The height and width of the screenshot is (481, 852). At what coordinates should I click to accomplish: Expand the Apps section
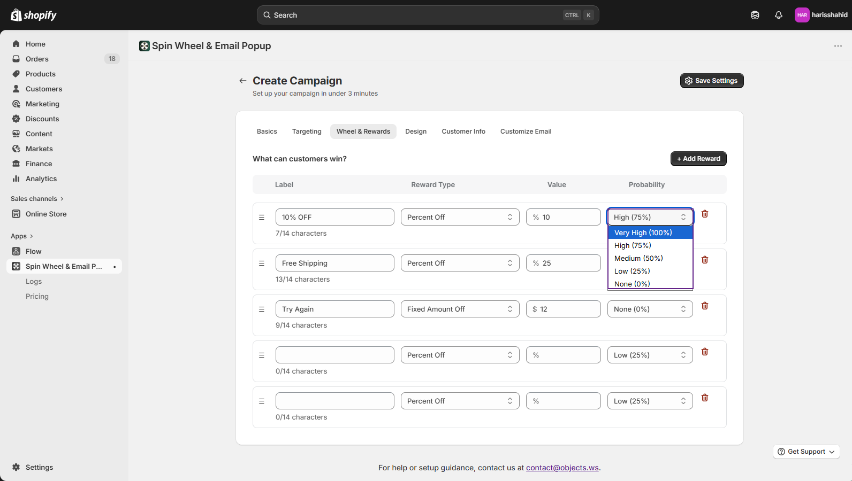pos(22,236)
